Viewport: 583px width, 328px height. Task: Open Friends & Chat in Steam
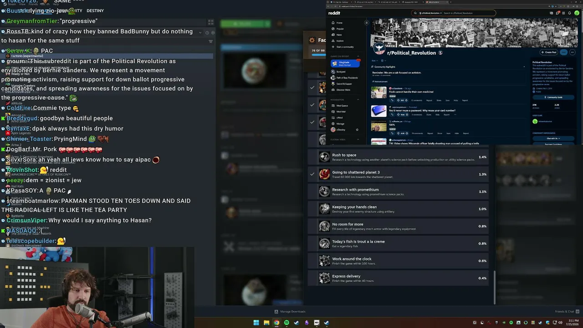click(567, 312)
